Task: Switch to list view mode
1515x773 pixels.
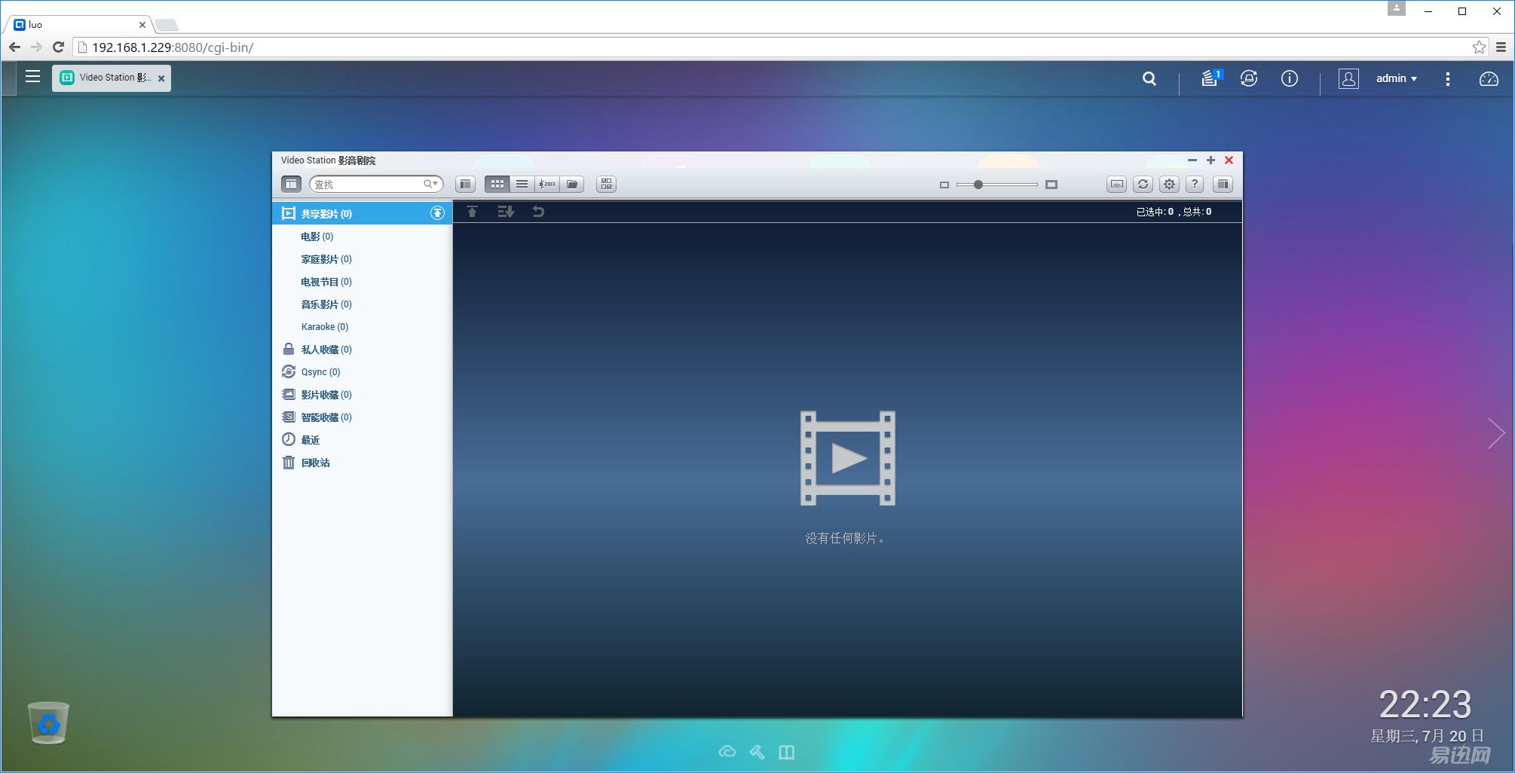Action: tap(522, 184)
